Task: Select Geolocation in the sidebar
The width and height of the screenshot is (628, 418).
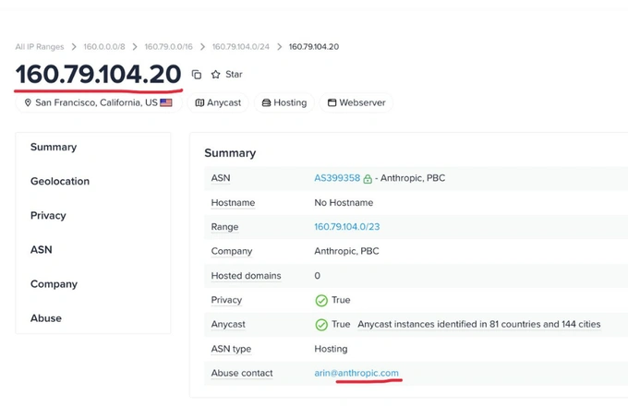Action: pyautogui.click(x=60, y=181)
